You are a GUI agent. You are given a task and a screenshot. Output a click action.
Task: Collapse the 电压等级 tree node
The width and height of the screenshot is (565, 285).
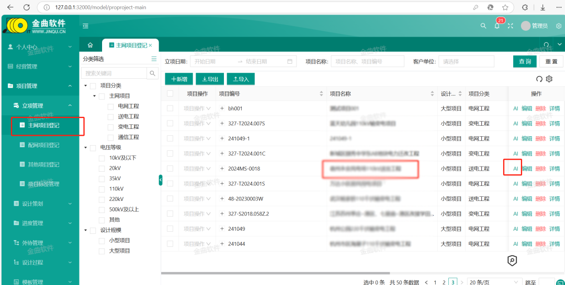[x=85, y=148]
